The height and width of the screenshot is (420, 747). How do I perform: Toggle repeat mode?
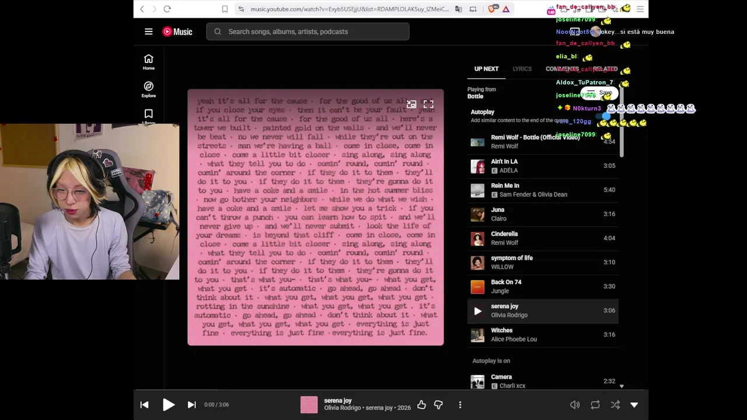(x=595, y=405)
